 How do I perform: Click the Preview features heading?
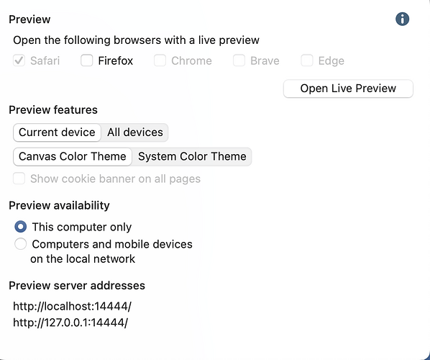pyautogui.click(x=53, y=110)
